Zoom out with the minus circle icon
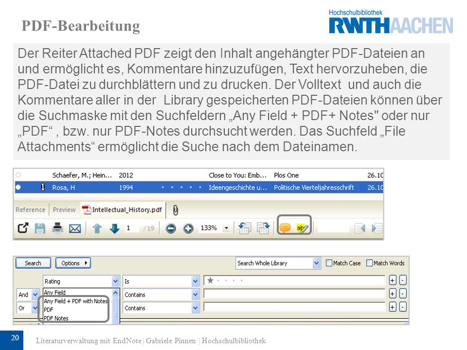Viewport: 467px width, 350px height. 171,228
